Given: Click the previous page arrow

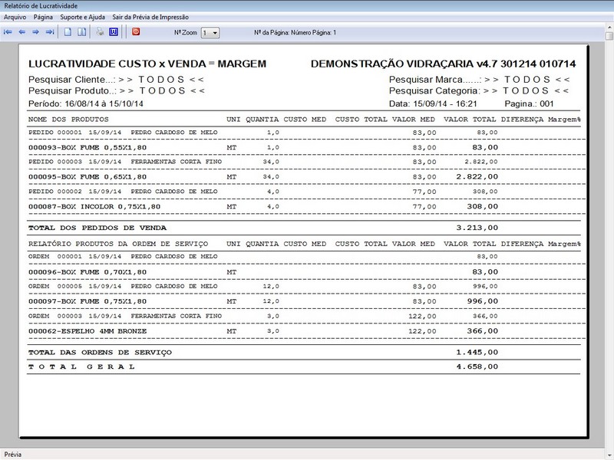Looking at the screenshot, I should coord(21,32).
